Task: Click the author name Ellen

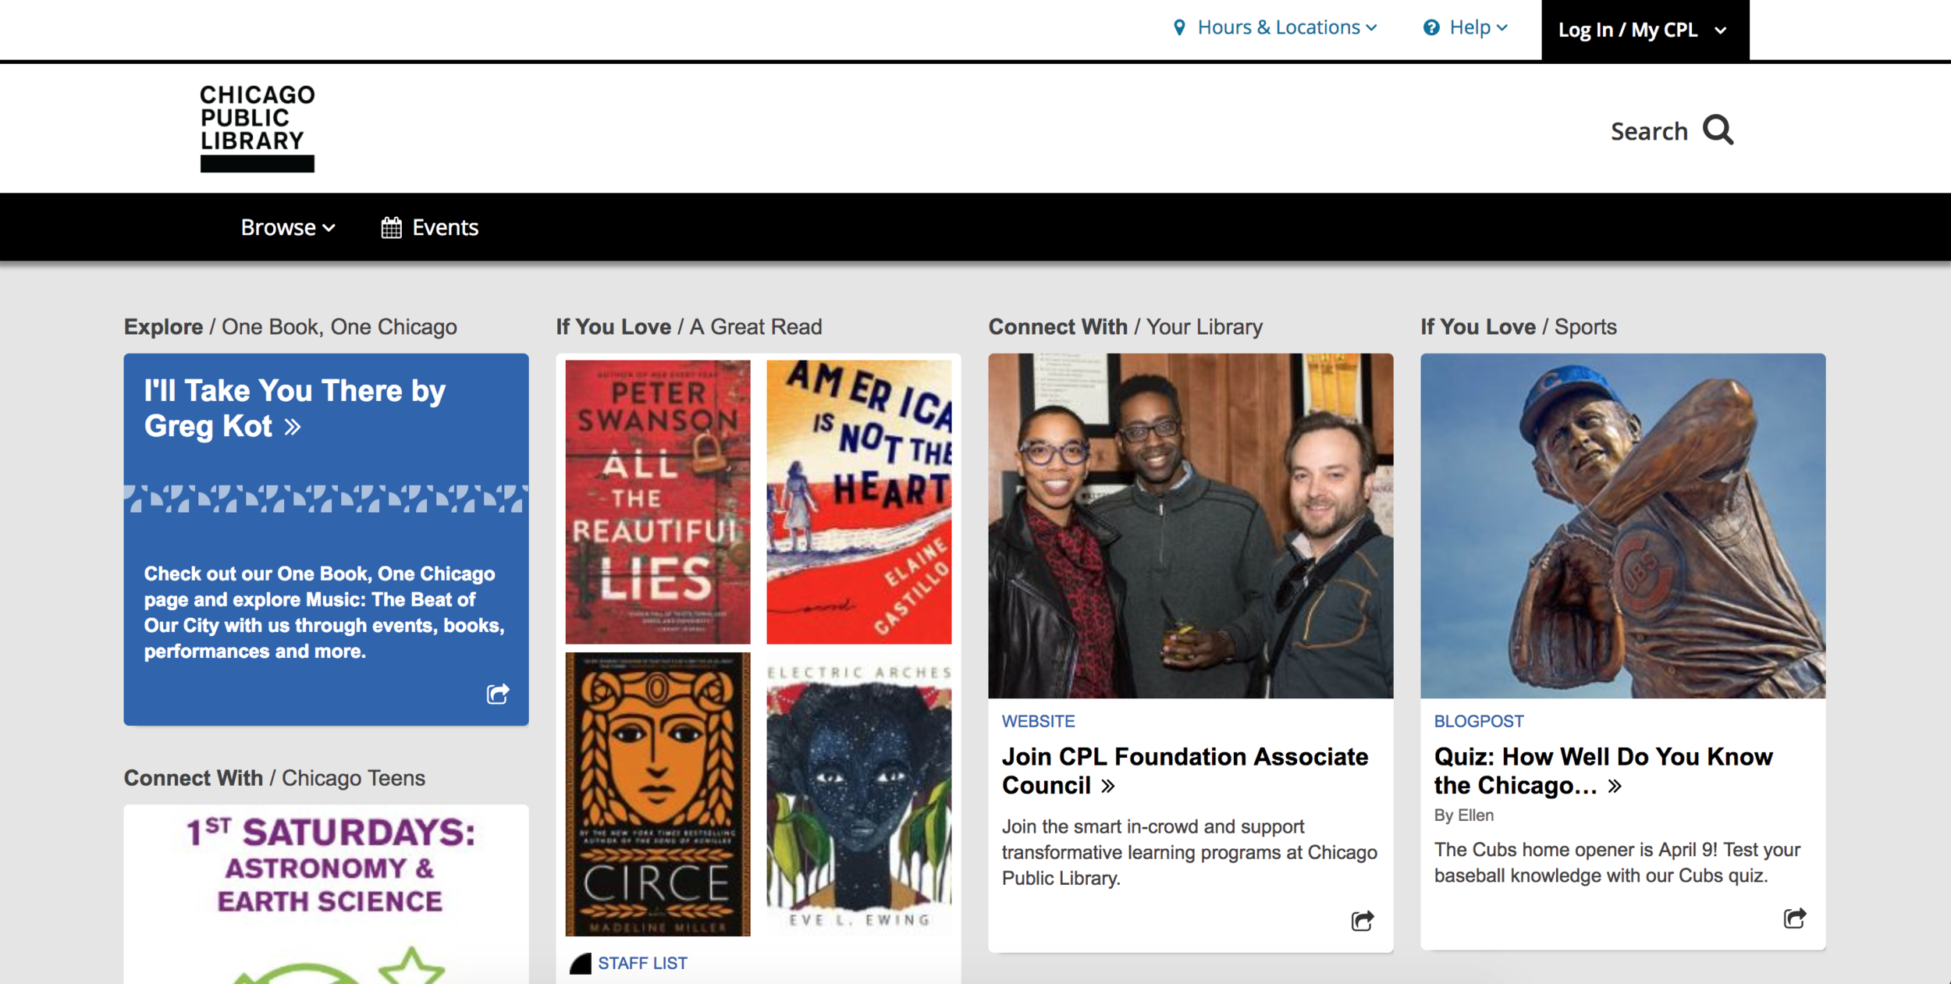Action: (1476, 815)
